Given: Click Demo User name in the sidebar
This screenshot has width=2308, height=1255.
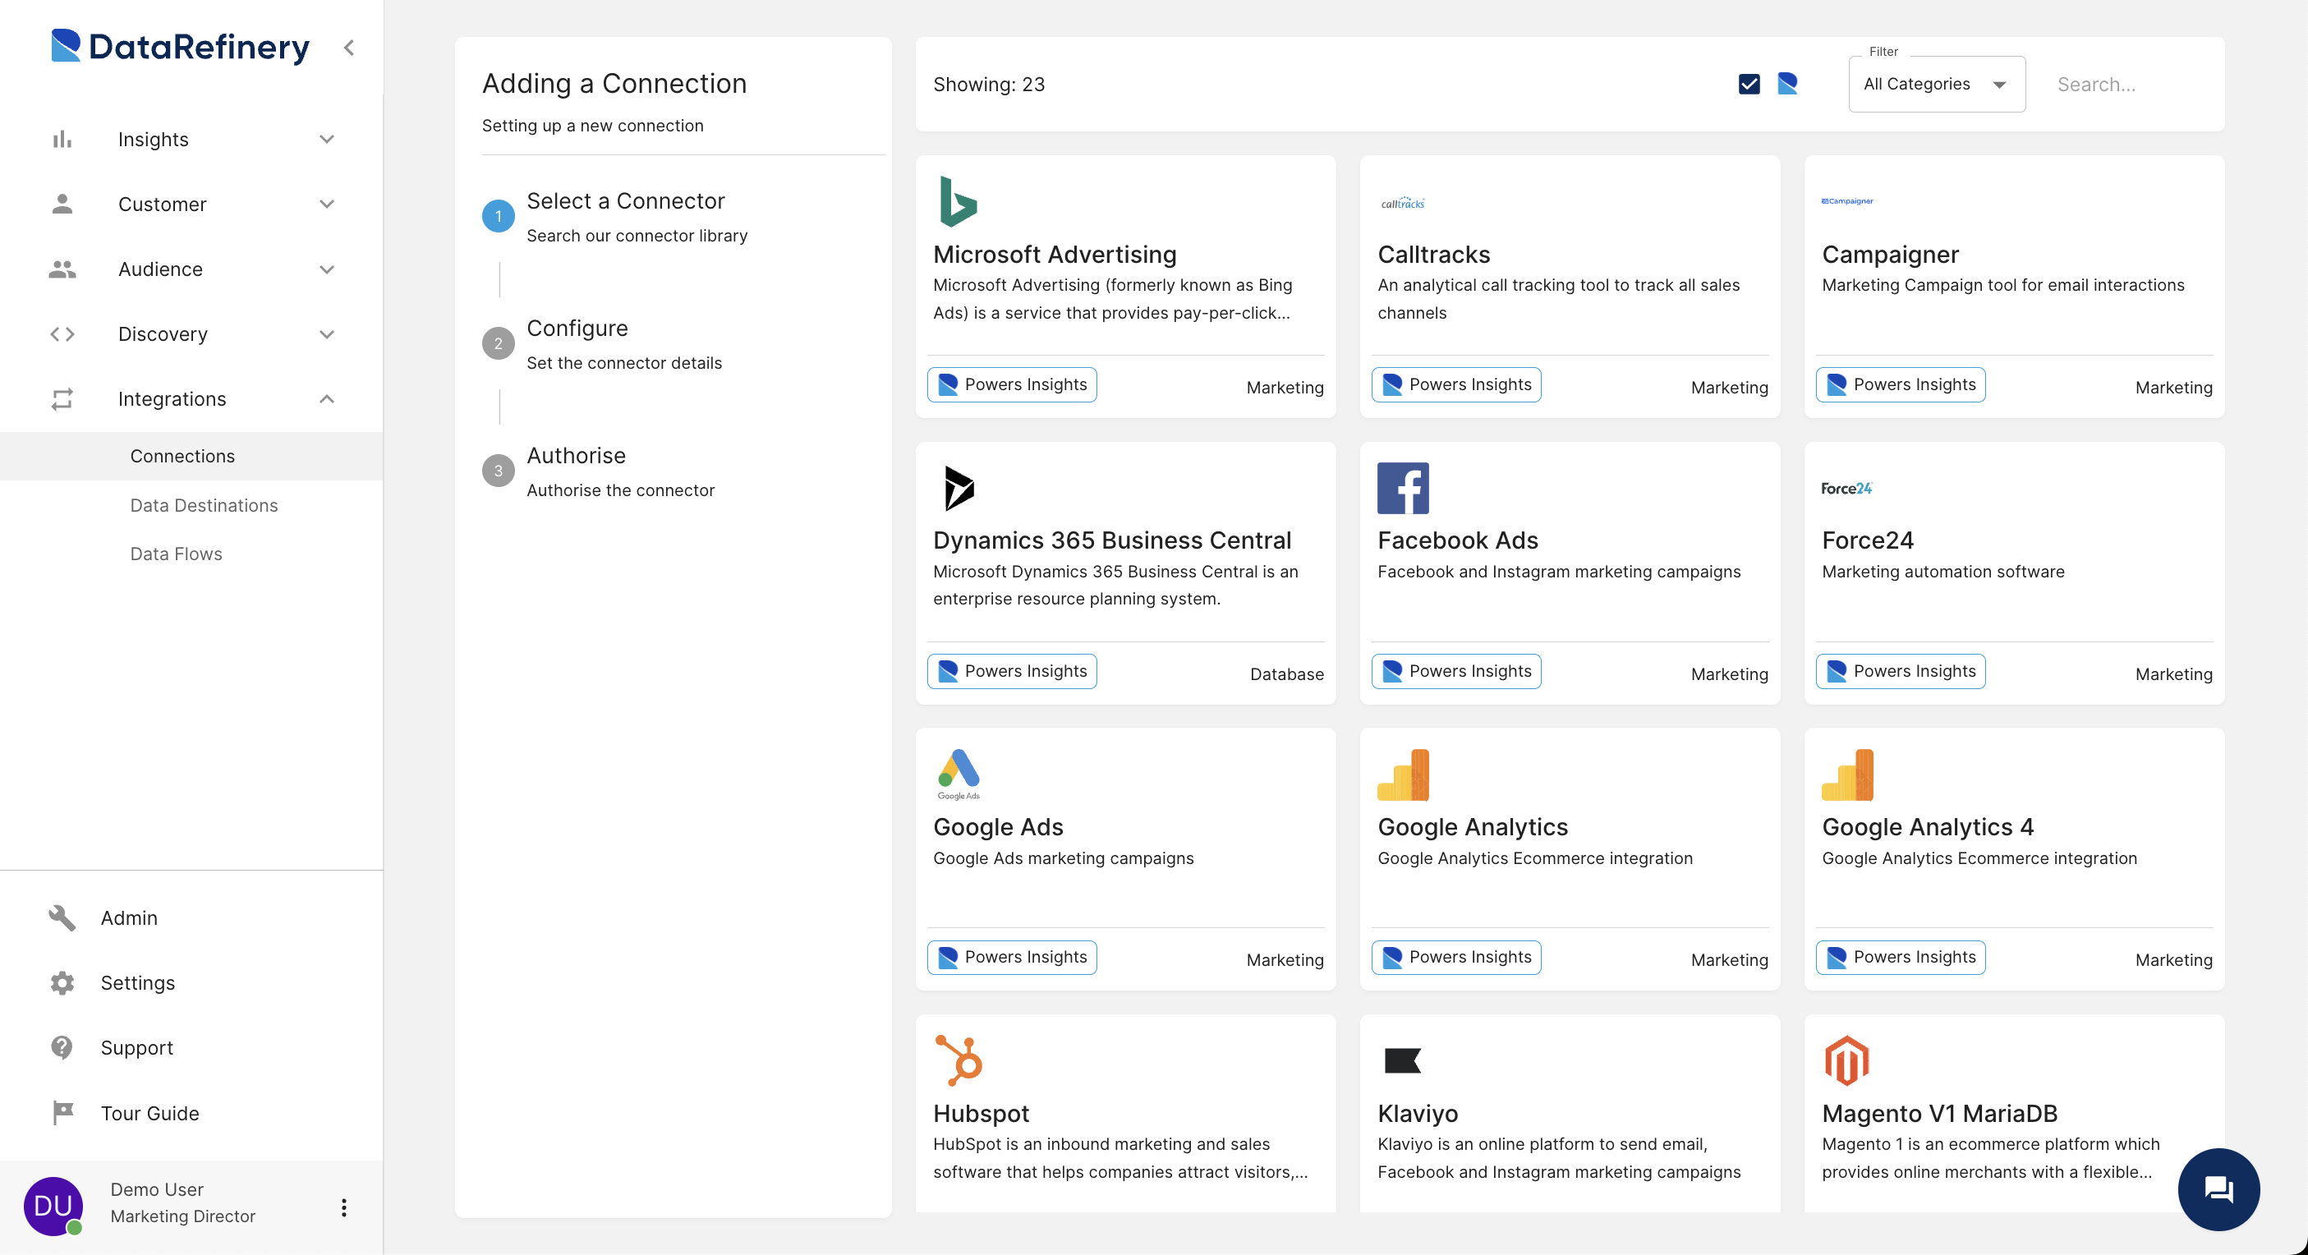Looking at the screenshot, I should [157, 1188].
